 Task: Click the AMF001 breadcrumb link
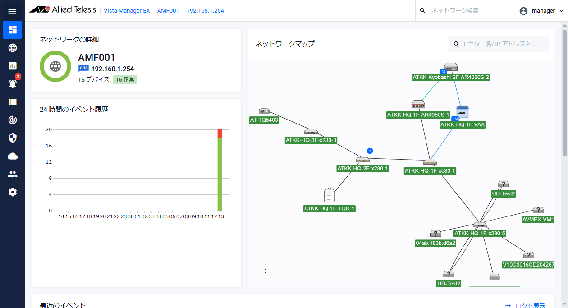point(168,10)
